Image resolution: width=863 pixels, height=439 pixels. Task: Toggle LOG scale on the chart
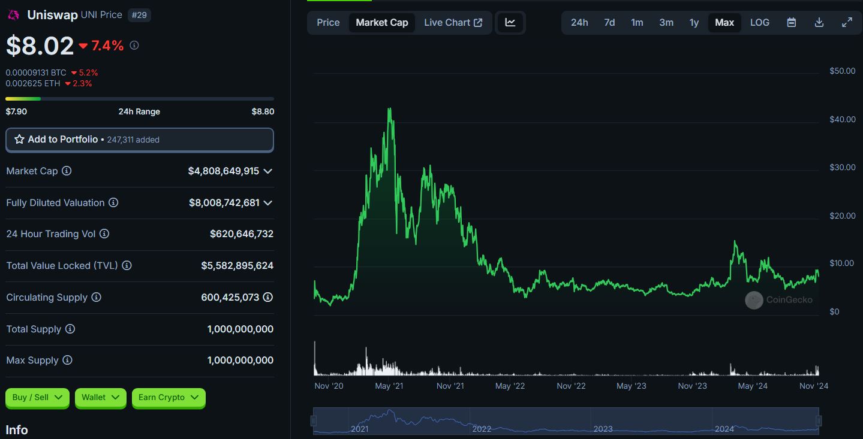760,22
